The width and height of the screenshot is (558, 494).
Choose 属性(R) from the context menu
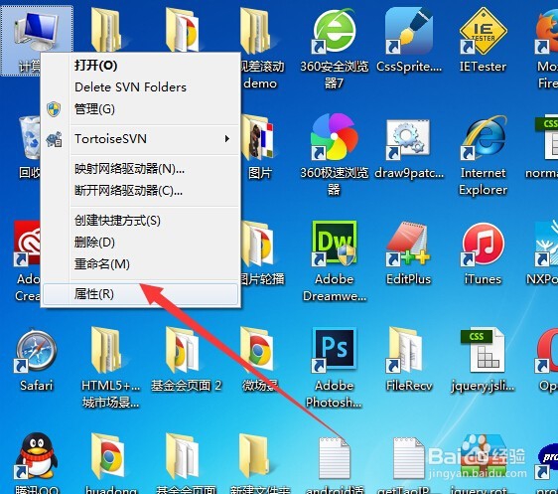tap(140, 294)
